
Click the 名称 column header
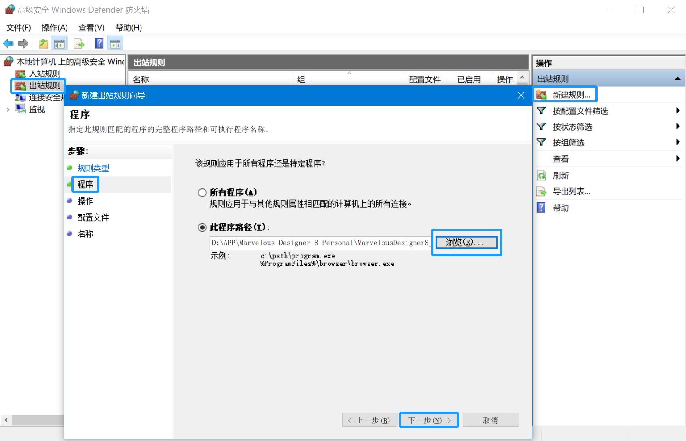[x=211, y=79]
